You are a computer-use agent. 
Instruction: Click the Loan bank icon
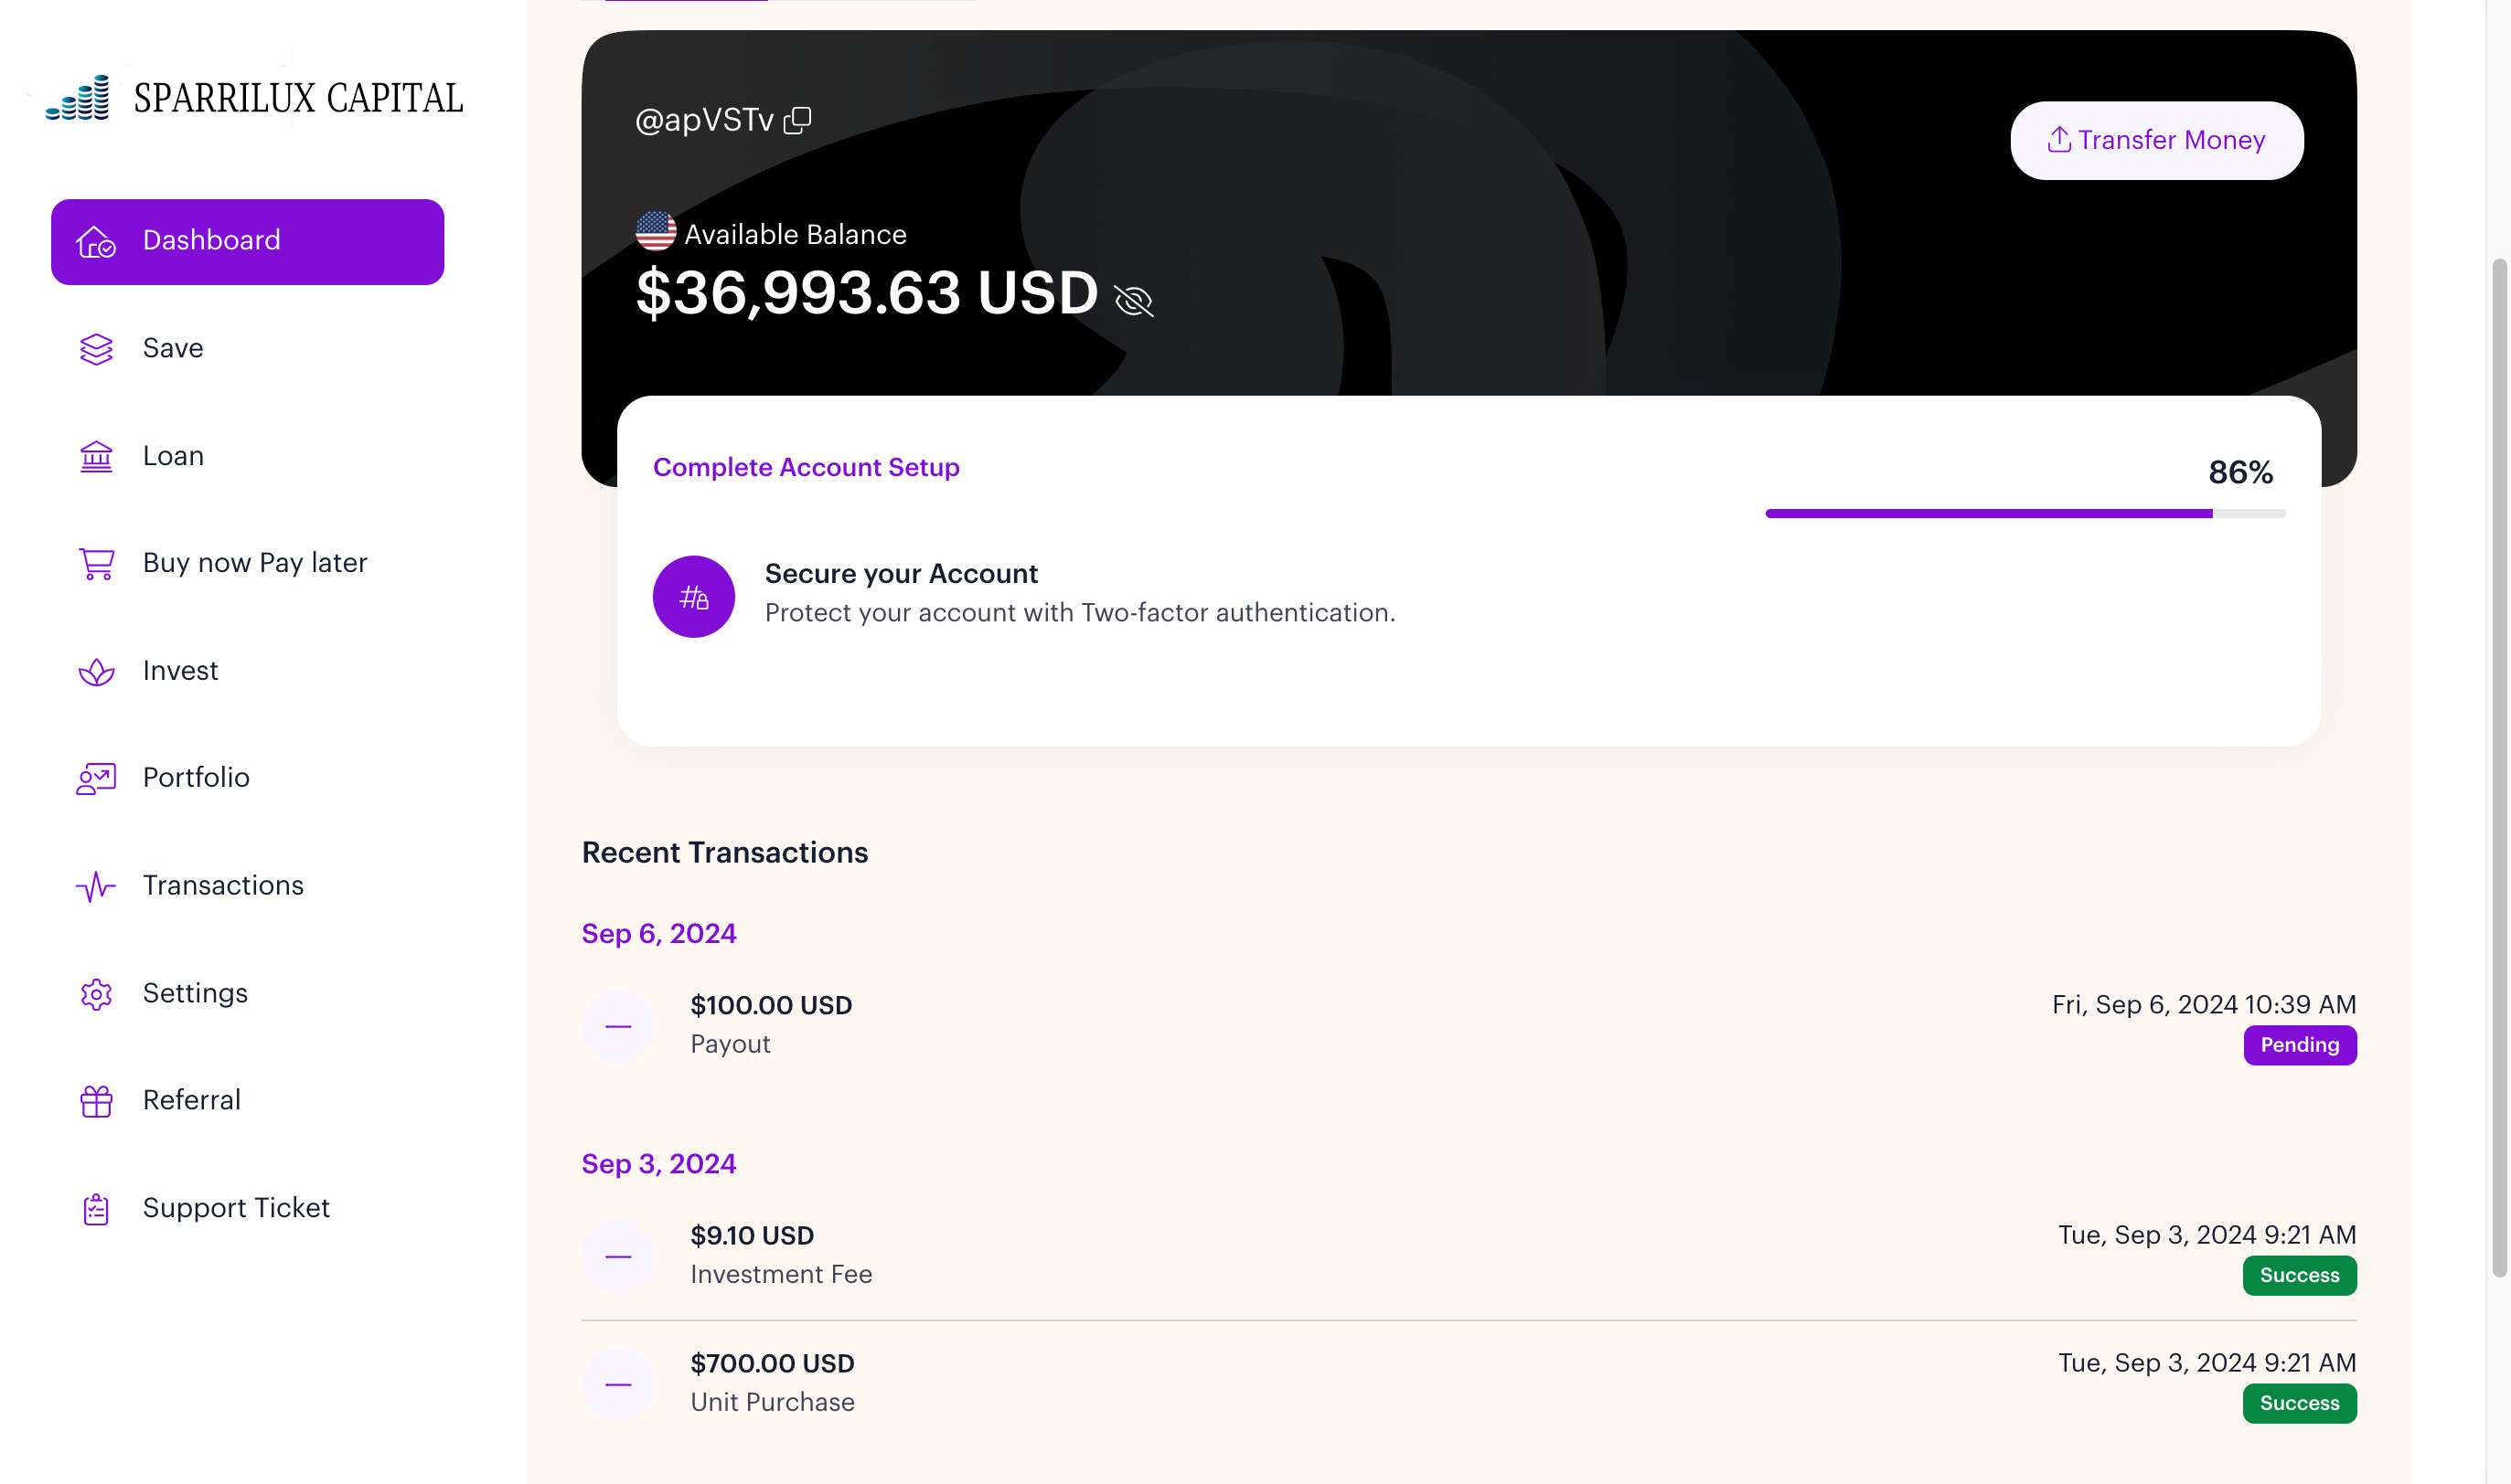click(96, 456)
